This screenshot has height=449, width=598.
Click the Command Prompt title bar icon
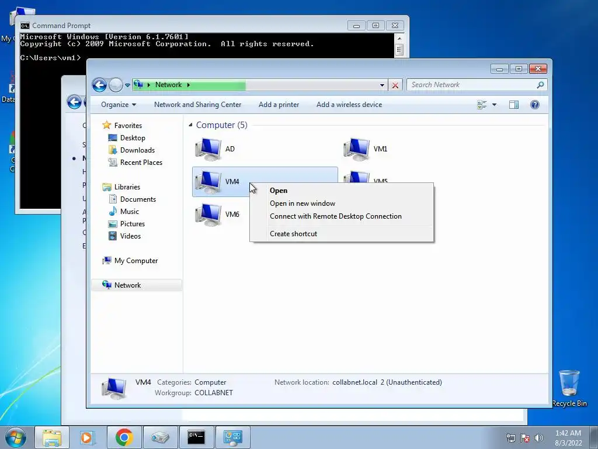[25, 26]
